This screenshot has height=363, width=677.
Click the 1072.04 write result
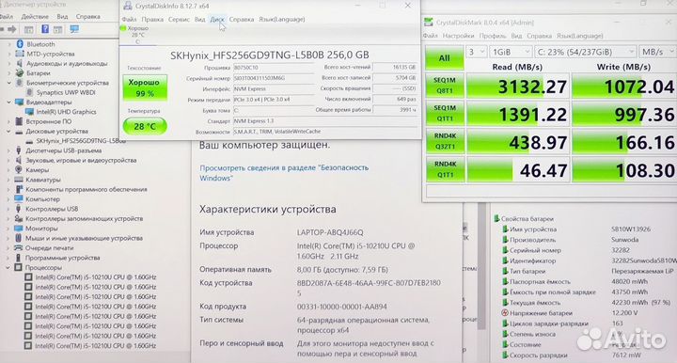pos(623,86)
